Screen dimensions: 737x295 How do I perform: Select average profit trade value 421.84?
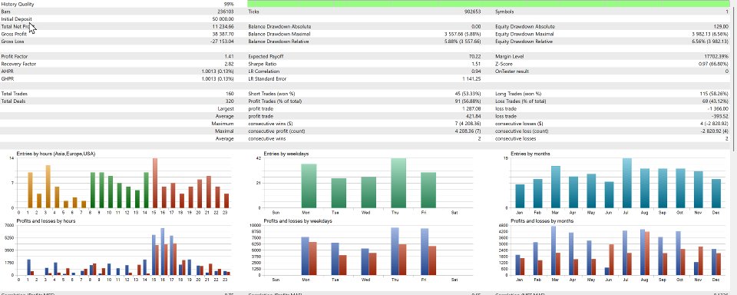474,116
